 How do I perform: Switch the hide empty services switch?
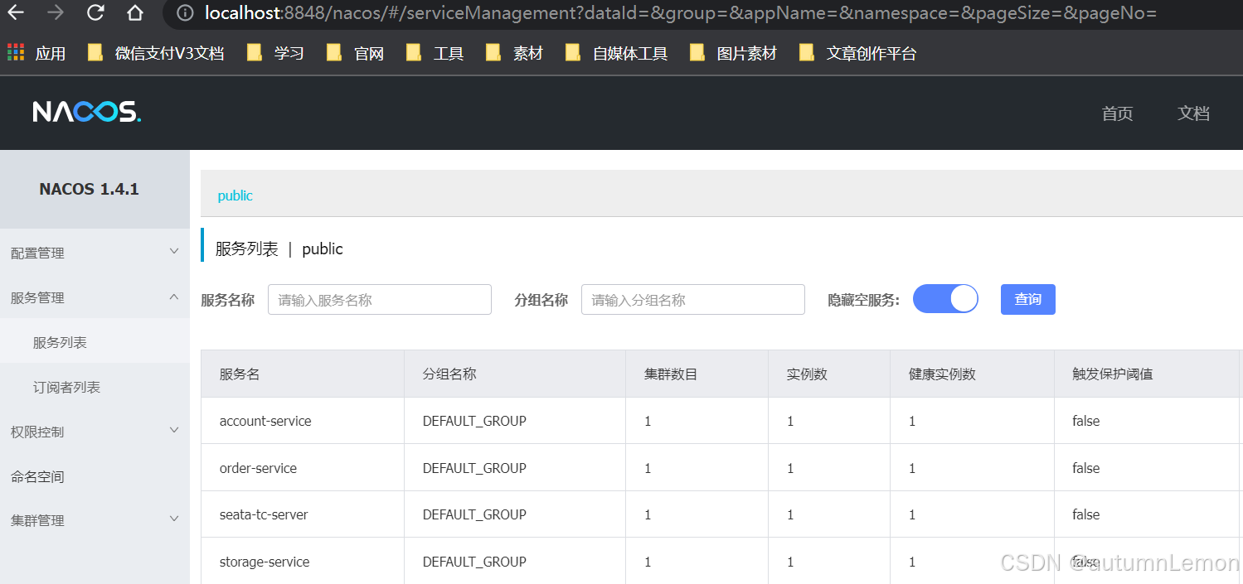[945, 299]
